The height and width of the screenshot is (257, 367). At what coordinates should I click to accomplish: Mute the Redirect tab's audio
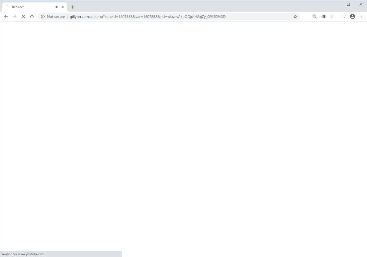coord(56,7)
